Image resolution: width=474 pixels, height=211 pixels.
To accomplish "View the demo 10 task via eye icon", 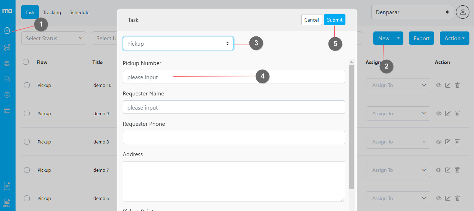I will [x=438, y=85].
